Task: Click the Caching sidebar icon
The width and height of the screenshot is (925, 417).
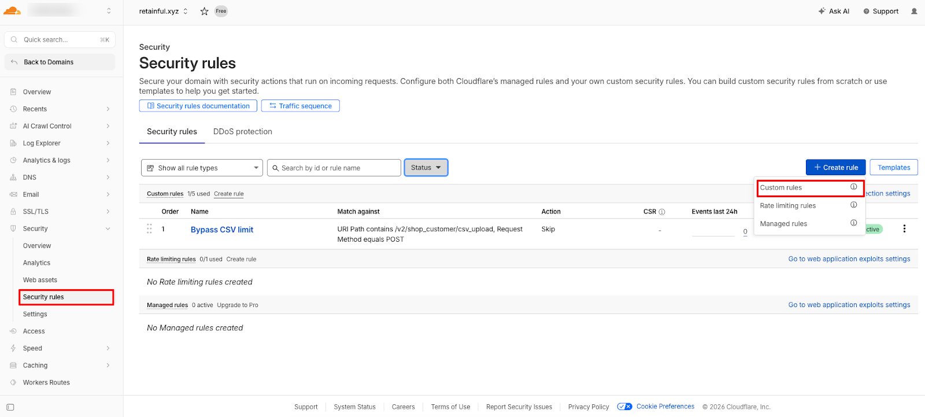Action: click(13, 366)
